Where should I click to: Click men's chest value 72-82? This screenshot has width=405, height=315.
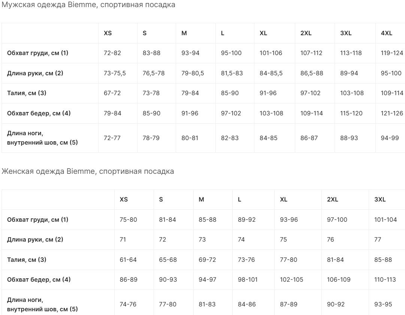112,53
